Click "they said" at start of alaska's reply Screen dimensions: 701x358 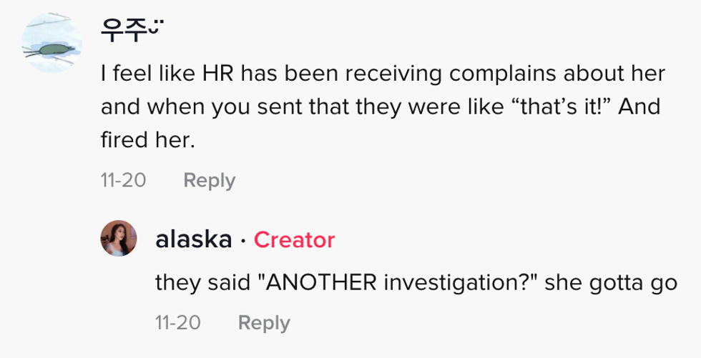pos(202,283)
